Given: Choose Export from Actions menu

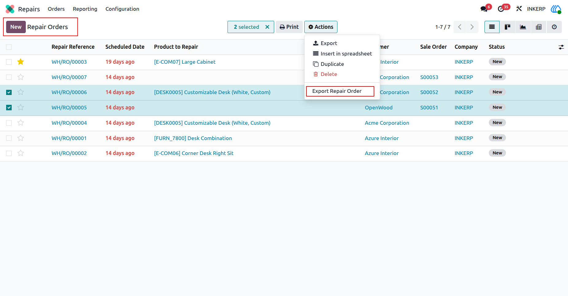Looking at the screenshot, I should (x=342, y=43).
